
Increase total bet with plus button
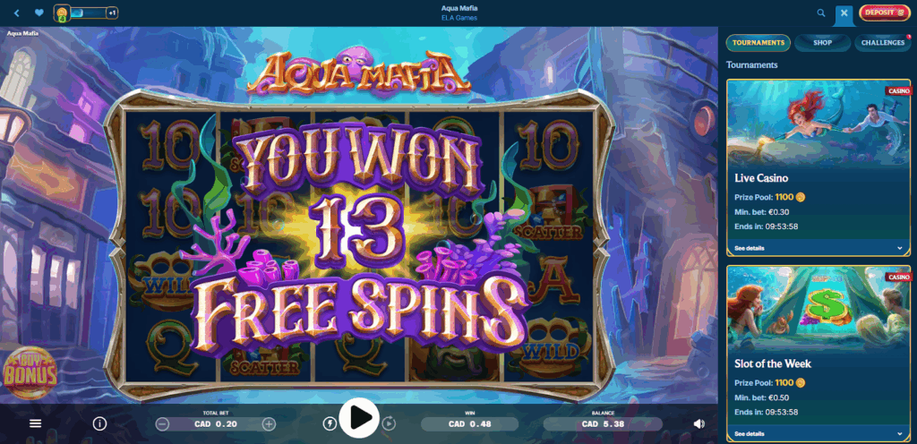[269, 424]
